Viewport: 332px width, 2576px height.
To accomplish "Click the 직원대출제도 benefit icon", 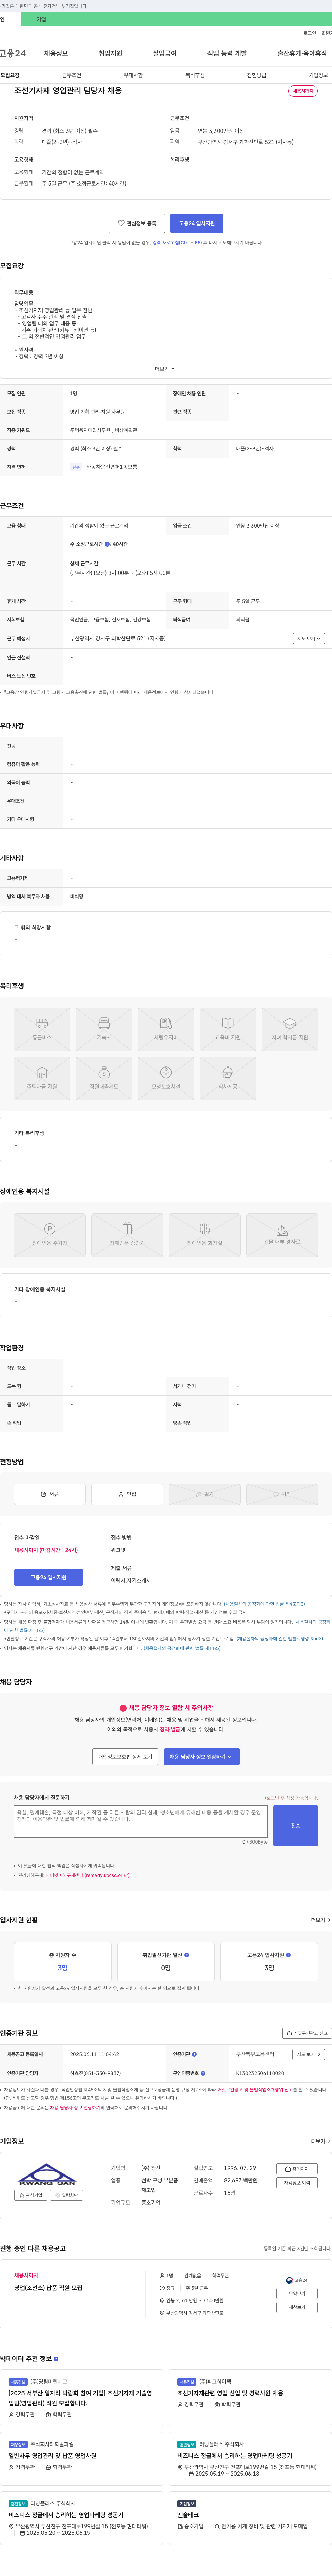I will [x=104, y=1072].
